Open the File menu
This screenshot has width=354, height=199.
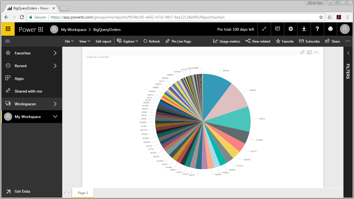click(69, 41)
